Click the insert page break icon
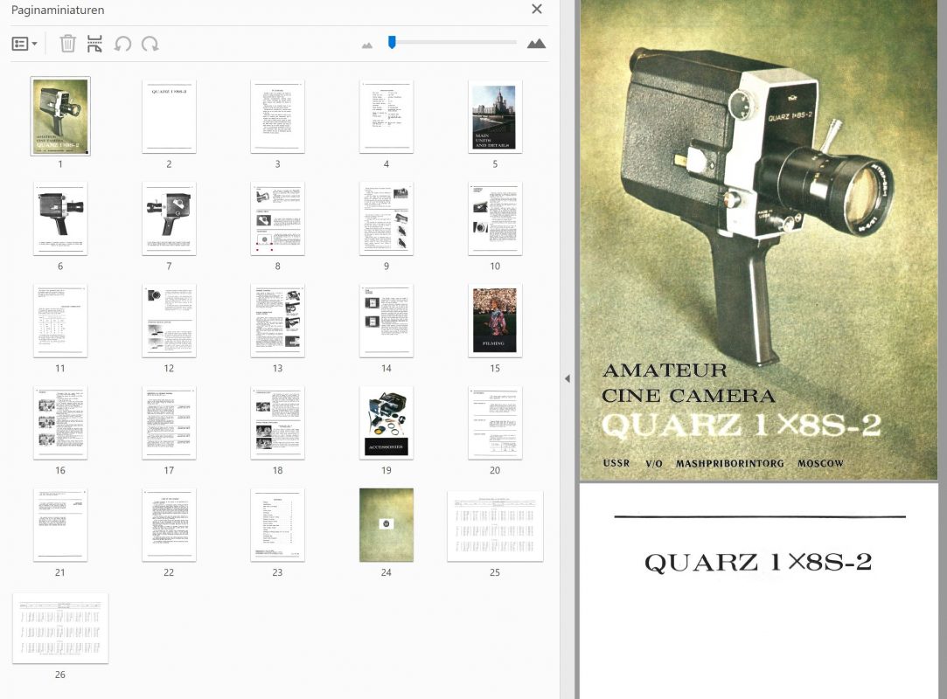947x699 pixels. click(94, 44)
